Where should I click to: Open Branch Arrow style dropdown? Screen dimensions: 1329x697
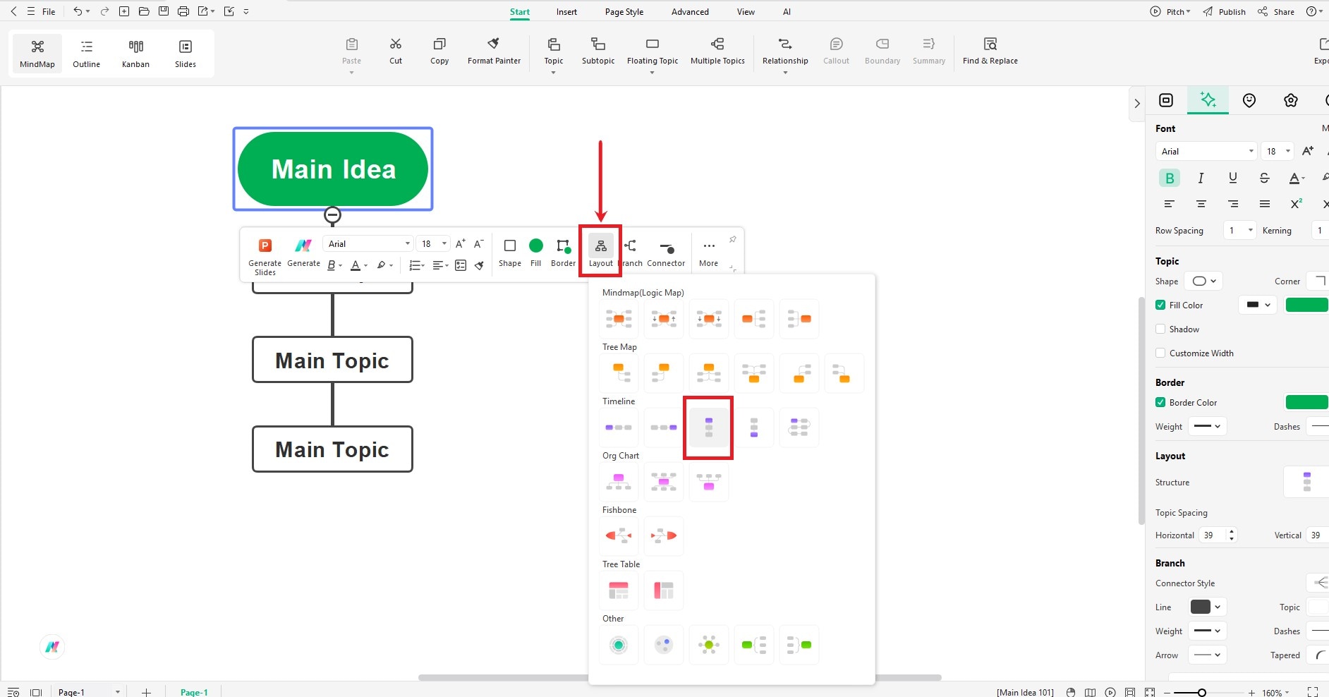tap(1208, 655)
